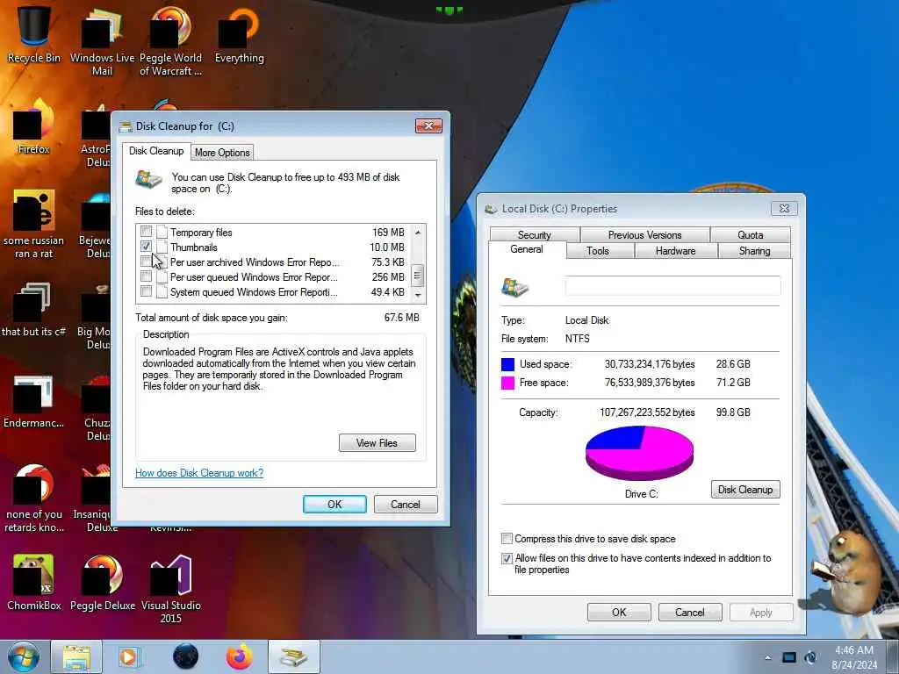Click Cancel in the Disk Cleanup dialog
This screenshot has height=674, width=899.
[x=406, y=505]
